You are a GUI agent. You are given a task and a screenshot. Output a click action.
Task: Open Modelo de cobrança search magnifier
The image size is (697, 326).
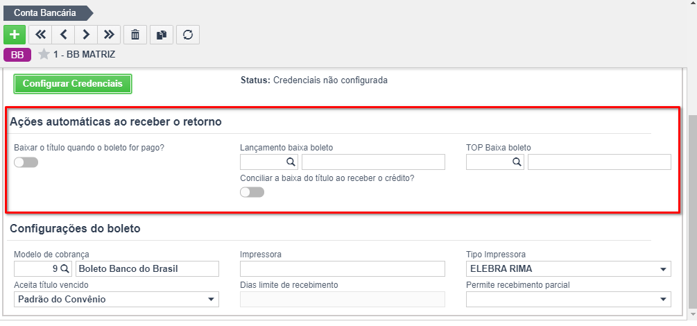[65, 268]
